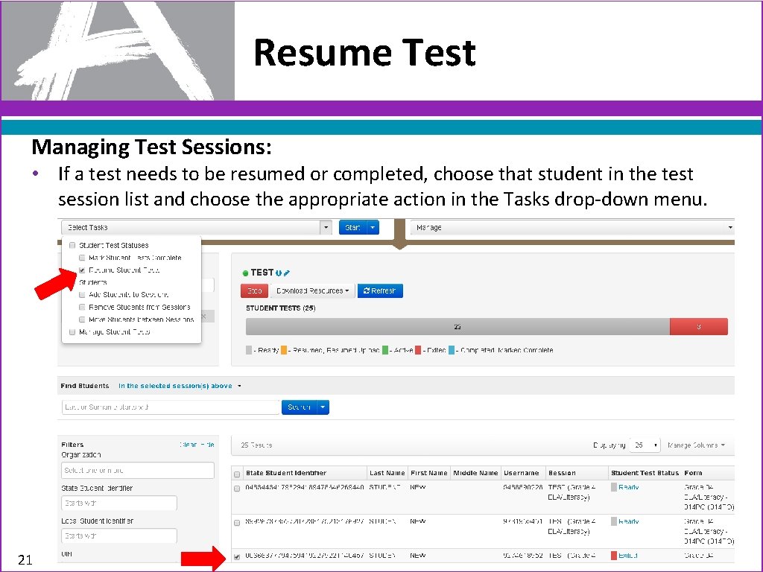
Task: Click the orange Resumed legend swatch
Action: point(283,349)
